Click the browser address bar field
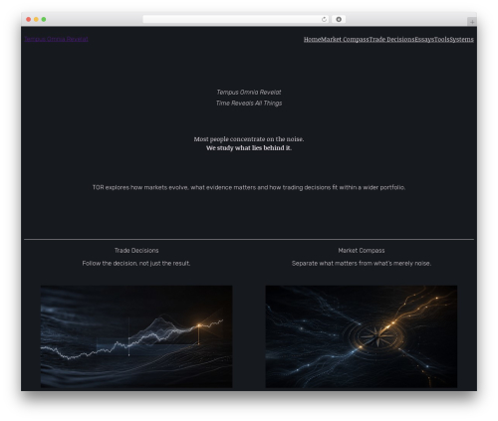 pyautogui.click(x=236, y=19)
